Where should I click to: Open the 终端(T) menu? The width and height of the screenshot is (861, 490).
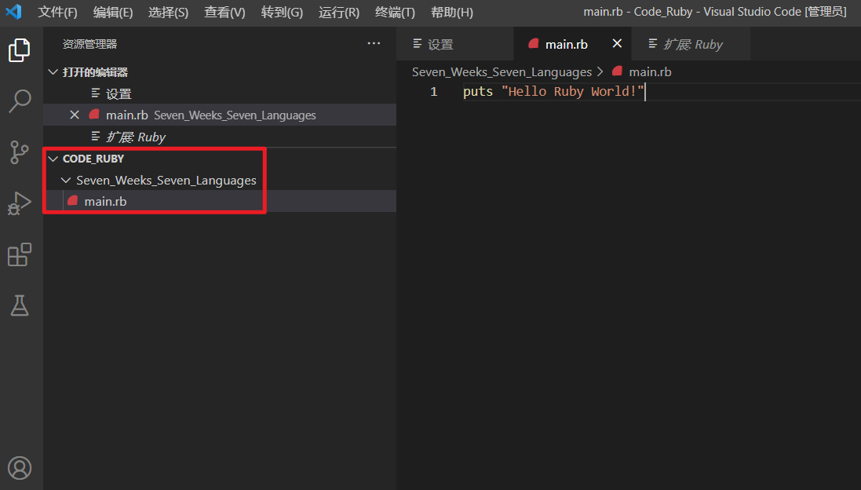395,12
